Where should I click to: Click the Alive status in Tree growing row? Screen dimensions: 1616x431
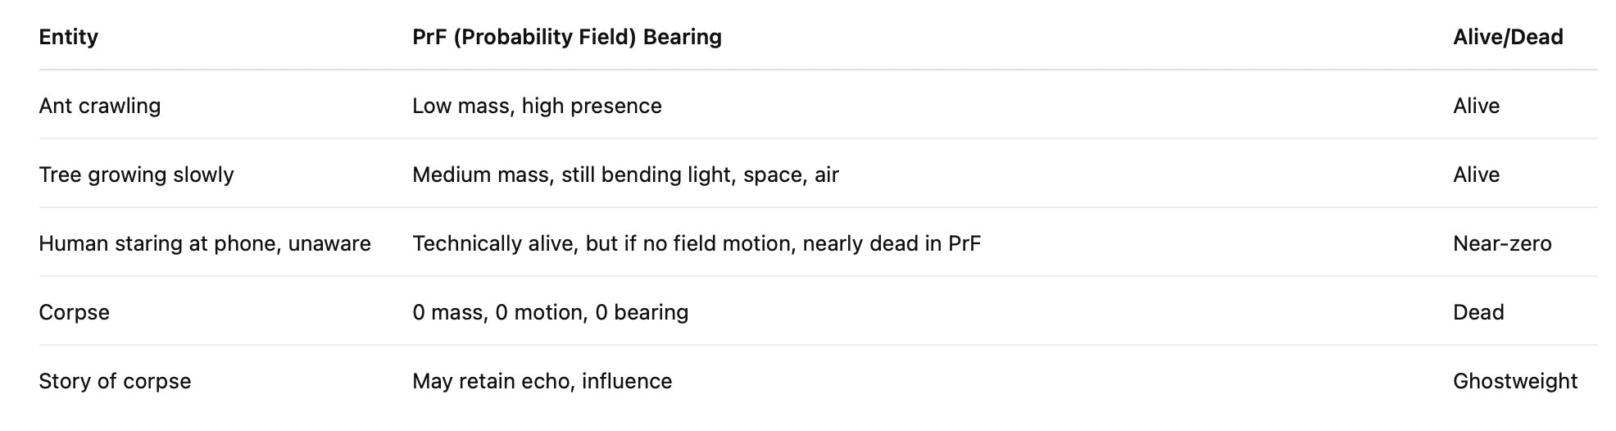coord(1476,175)
